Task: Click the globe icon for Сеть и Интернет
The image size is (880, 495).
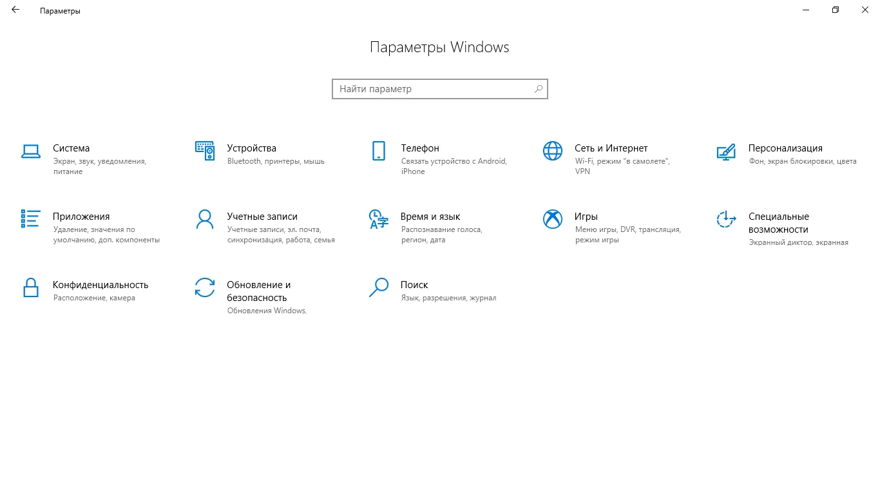Action: [x=553, y=151]
